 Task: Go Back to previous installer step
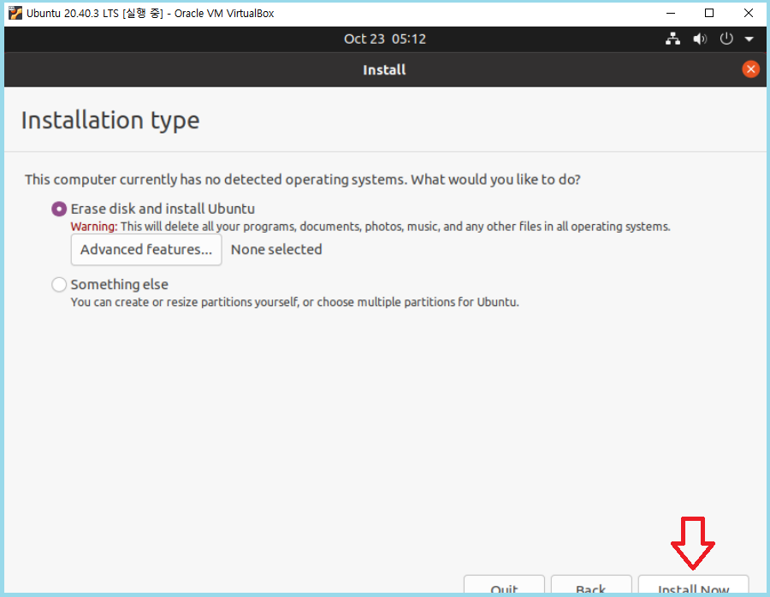pos(590,586)
